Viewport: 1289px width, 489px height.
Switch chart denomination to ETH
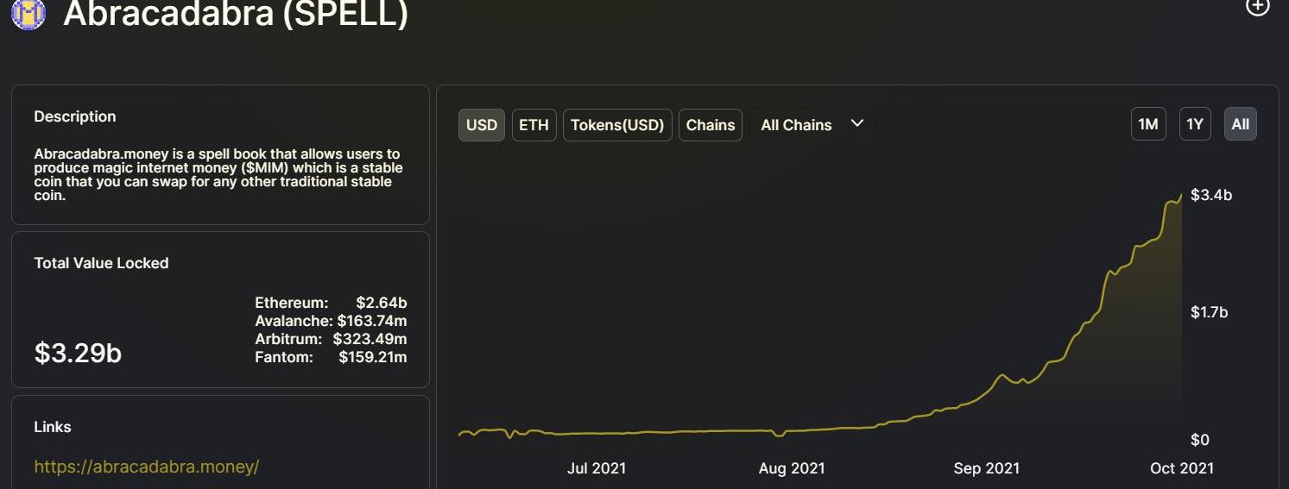point(534,125)
